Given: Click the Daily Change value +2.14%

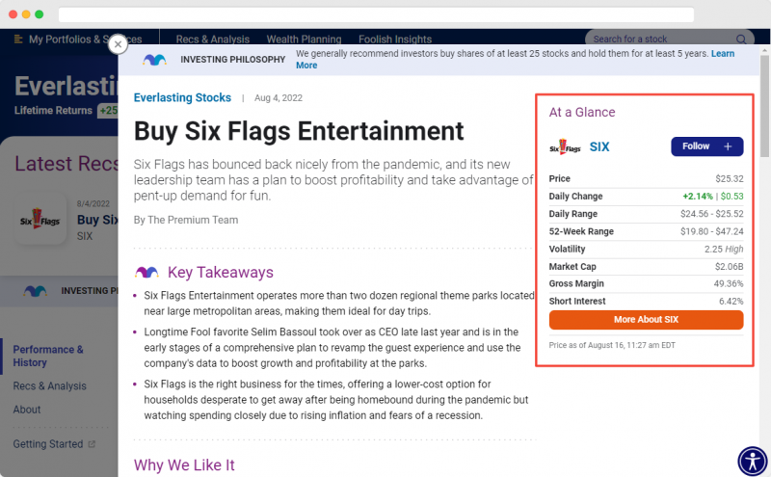Looking at the screenshot, I should pyautogui.click(x=697, y=197).
